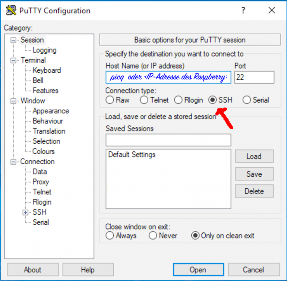Choose Raw connection type
287x281 pixels.
pos(110,100)
